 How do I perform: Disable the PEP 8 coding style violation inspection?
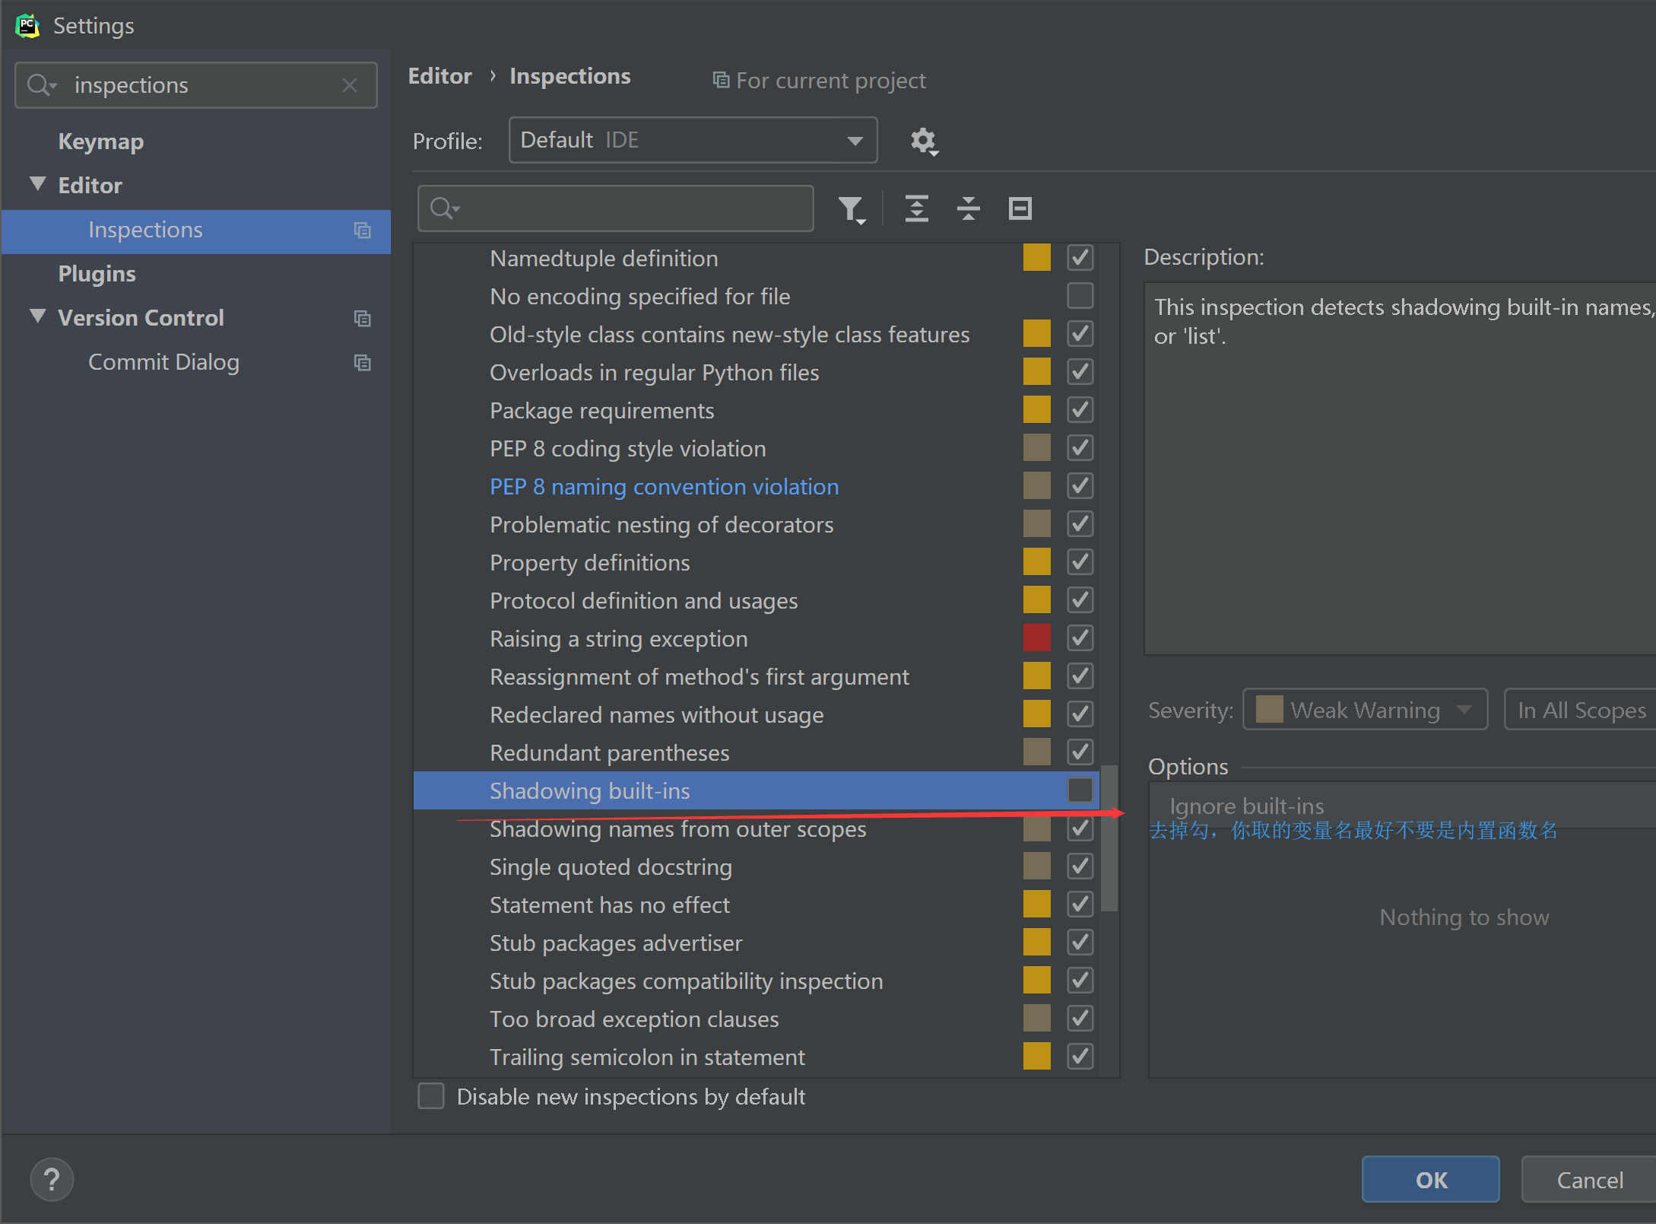1080,448
